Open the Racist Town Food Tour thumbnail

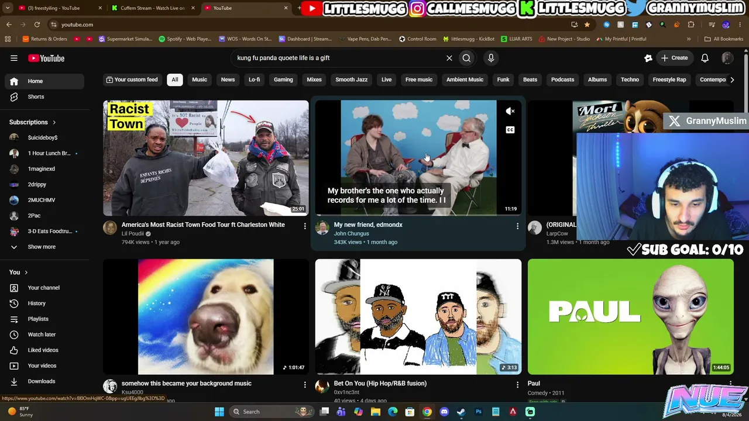pos(206,158)
